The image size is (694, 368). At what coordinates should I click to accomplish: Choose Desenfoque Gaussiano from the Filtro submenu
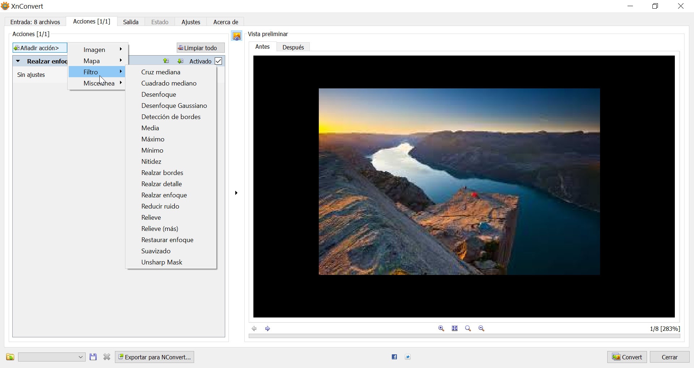click(x=174, y=106)
